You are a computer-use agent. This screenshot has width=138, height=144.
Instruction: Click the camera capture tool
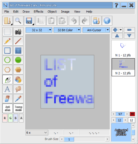[18, 32]
